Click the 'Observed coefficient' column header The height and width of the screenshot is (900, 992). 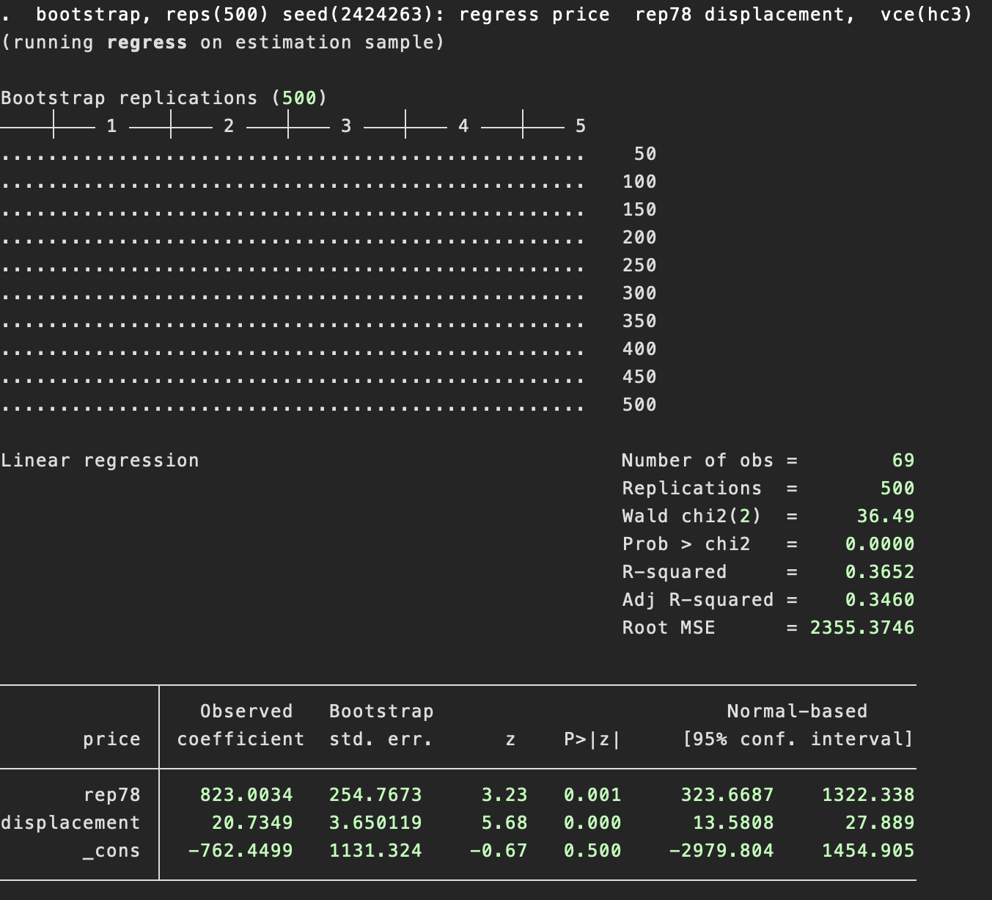pos(240,725)
